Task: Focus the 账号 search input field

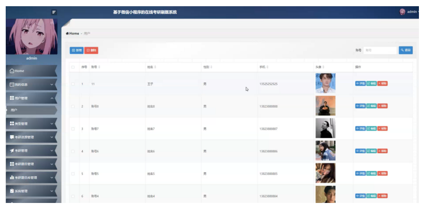Action: [380, 50]
